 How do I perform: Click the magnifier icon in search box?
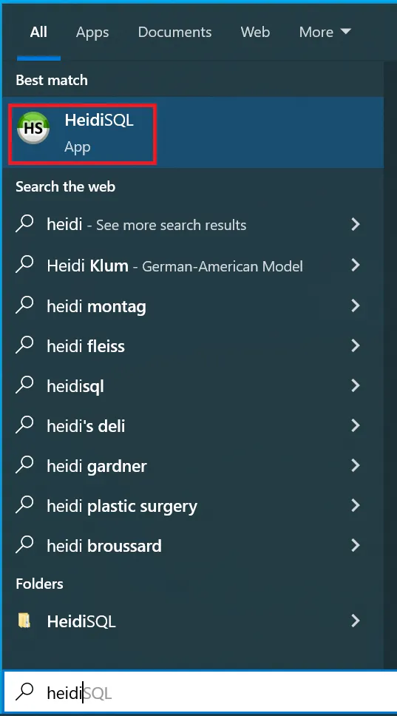[x=24, y=692]
